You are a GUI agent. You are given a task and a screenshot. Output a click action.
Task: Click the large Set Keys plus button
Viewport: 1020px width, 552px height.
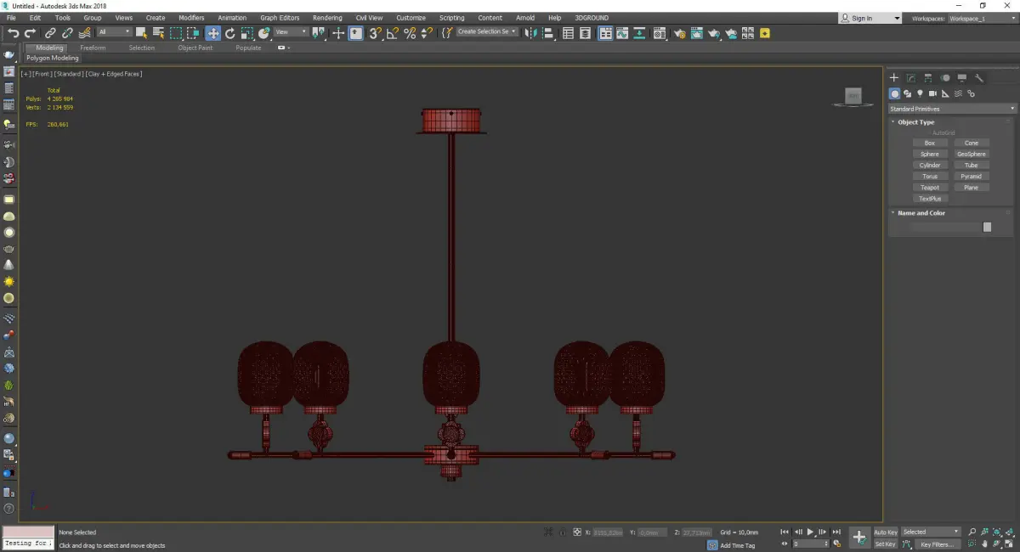click(859, 537)
